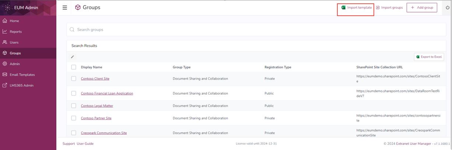
Task: Click the plus icon on Add group
Action: [413, 7]
